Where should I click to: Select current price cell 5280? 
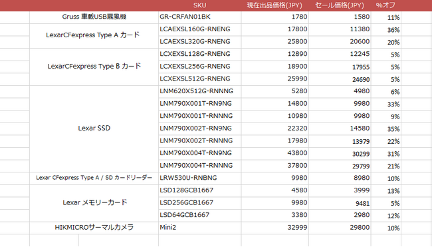click(x=274, y=92)
